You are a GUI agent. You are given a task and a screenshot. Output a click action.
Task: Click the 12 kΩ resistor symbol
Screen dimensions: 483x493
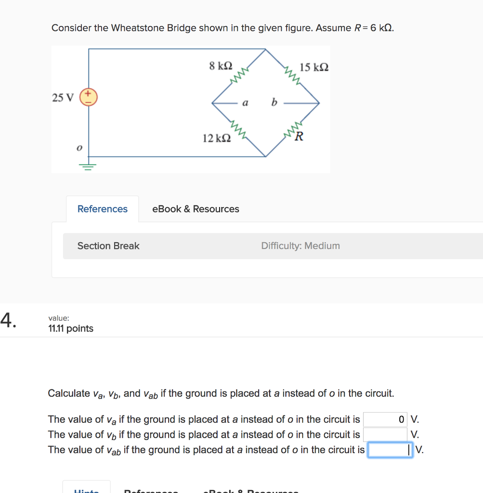coord(237,129)
